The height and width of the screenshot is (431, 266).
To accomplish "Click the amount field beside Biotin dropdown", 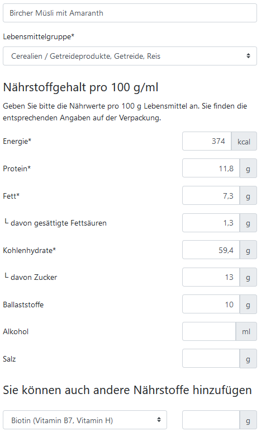I will point(211,420).
